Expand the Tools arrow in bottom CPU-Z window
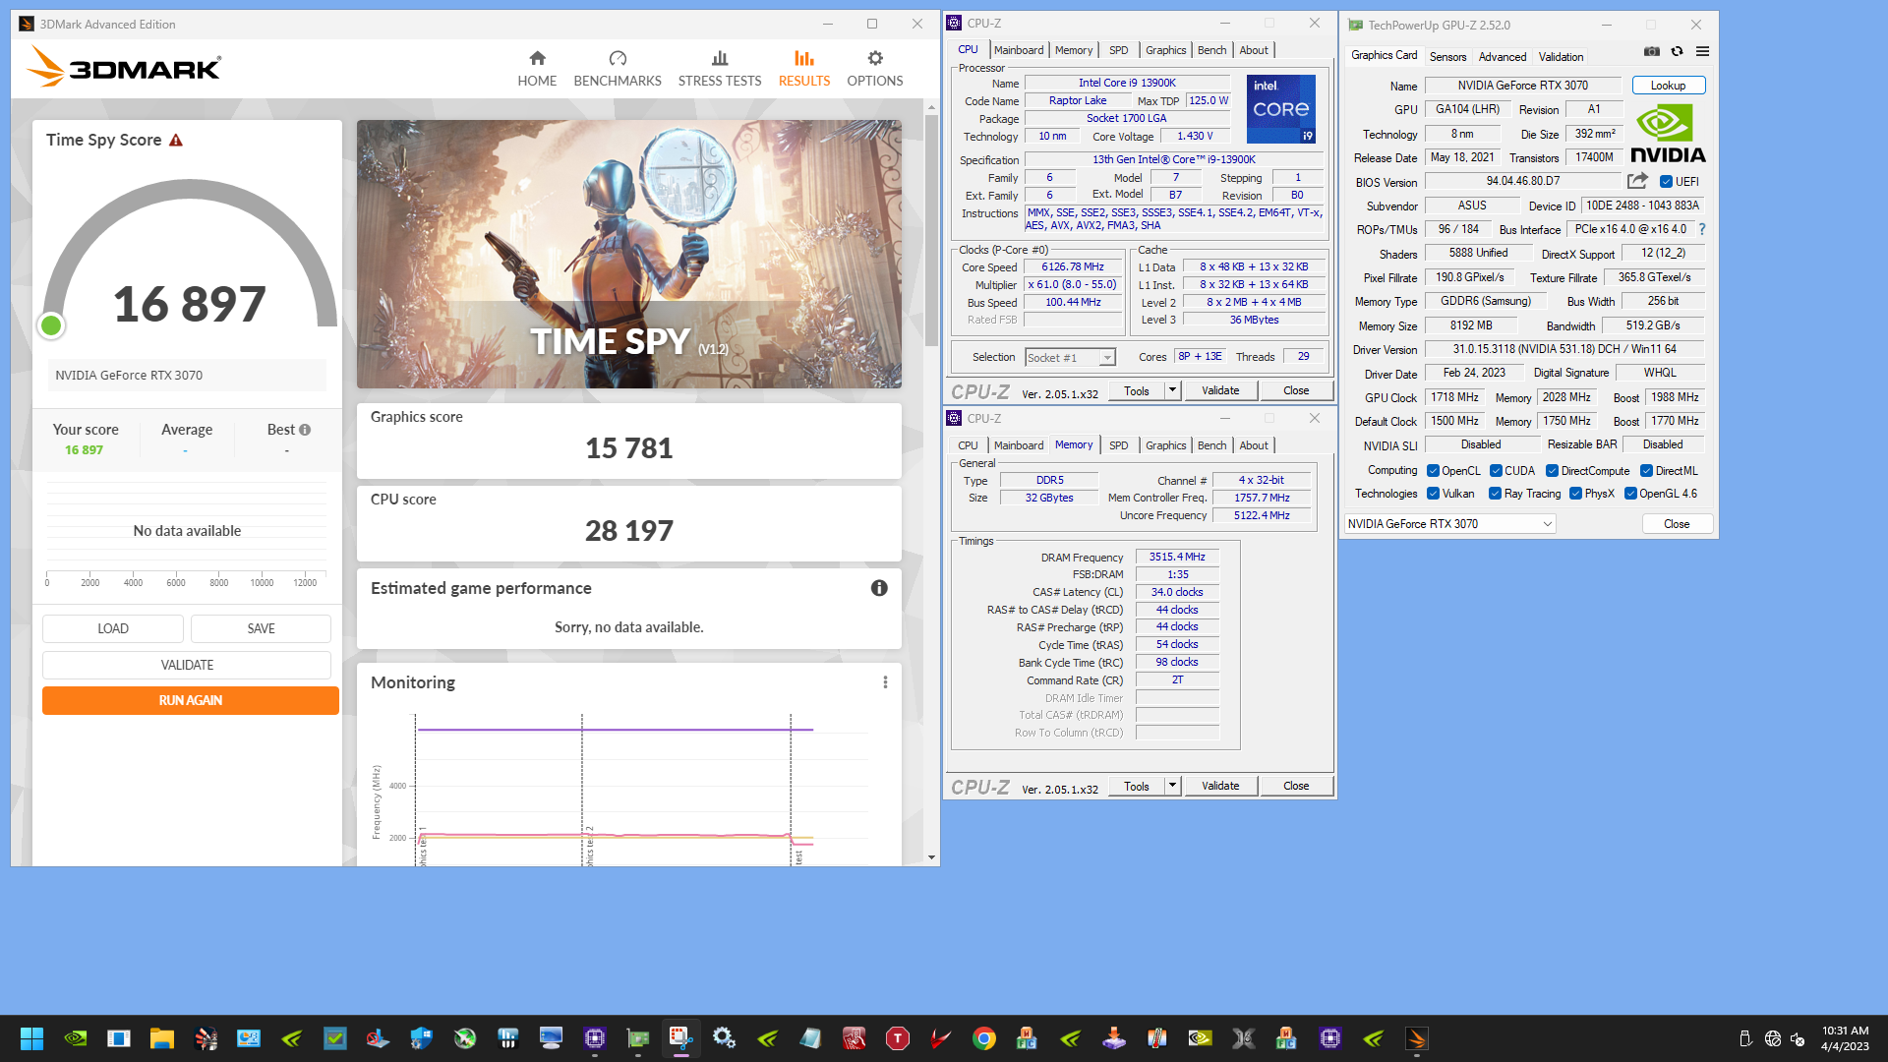 pyautogui.click(x=1172, y=786)
